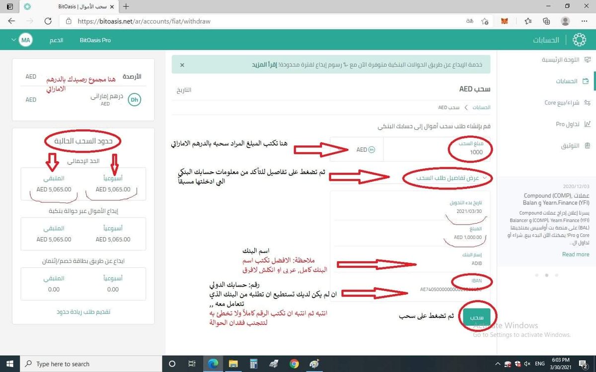Open a new browser tab with the plus button
The width and height of the screenshot is (596, 372).
click(126, 6)
